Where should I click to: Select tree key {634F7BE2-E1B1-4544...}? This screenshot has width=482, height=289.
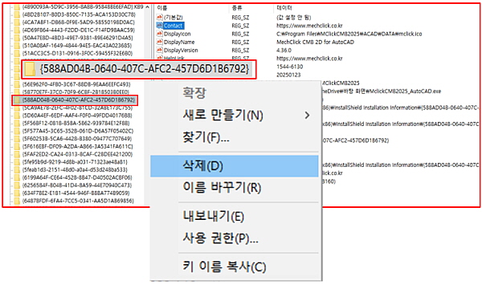tap(76, 193)
